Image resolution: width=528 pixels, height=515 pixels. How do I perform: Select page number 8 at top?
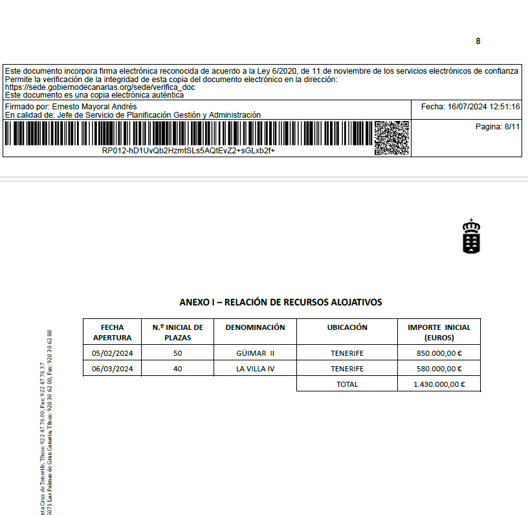(x=478, y=41)
